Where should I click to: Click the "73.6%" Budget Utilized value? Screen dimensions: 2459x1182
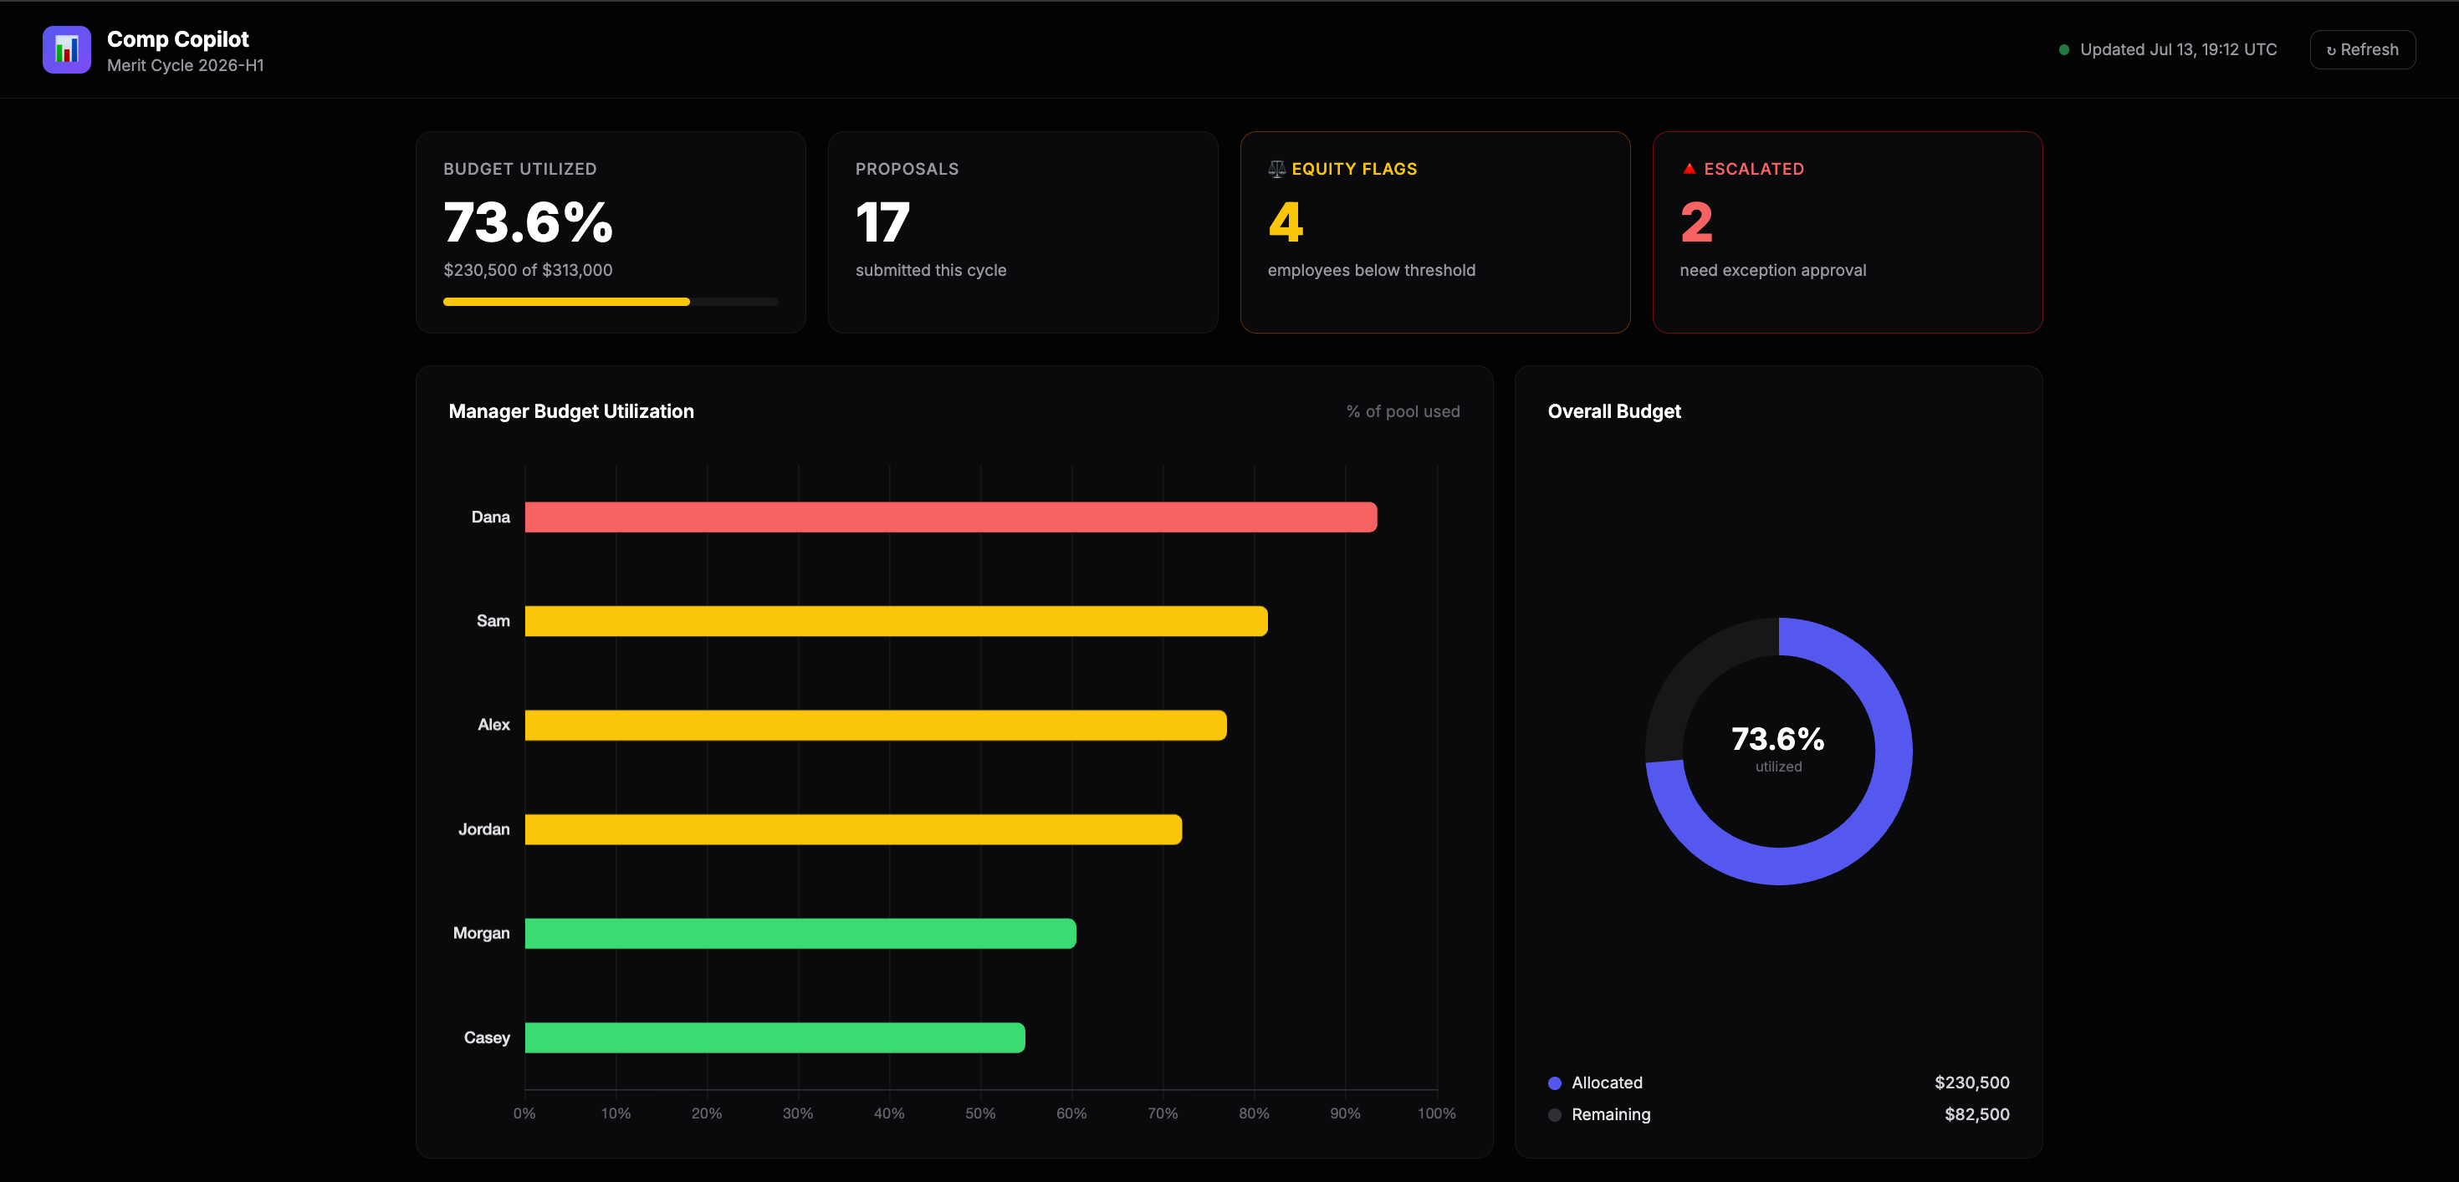tap(528, 222)
